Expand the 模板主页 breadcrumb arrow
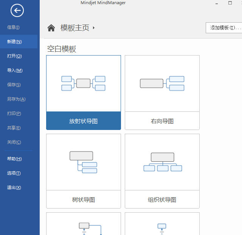The width and height of the screenshot is (242, 235). coord(94,28)
